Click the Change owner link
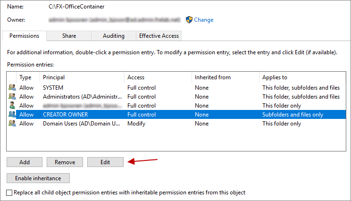 [x=204, y=20]
